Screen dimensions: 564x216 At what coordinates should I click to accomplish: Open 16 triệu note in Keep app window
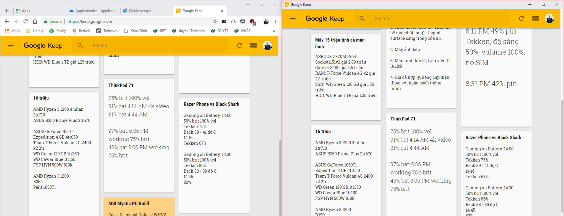point(346,171)
